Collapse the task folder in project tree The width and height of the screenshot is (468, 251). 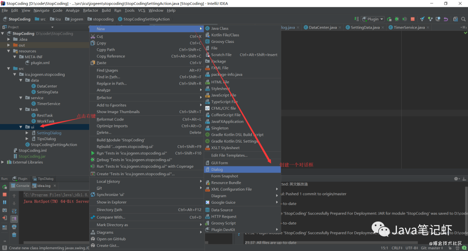click(21, 110)
